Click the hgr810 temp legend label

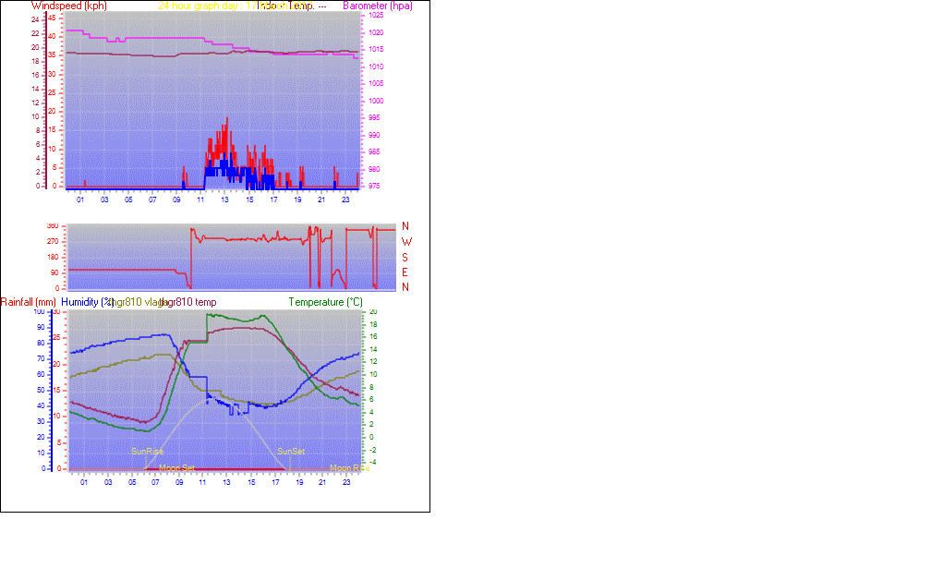click(190, 302)
